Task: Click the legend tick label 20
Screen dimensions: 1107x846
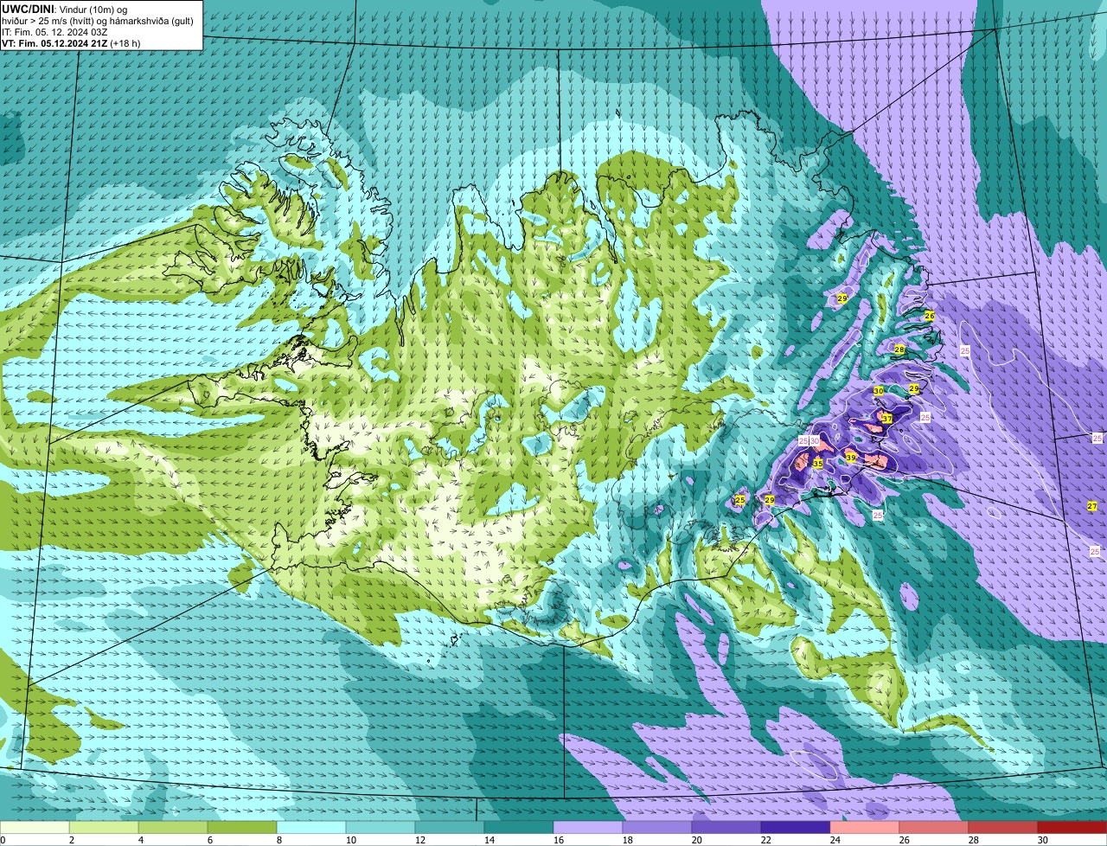Action: (697, 840)
